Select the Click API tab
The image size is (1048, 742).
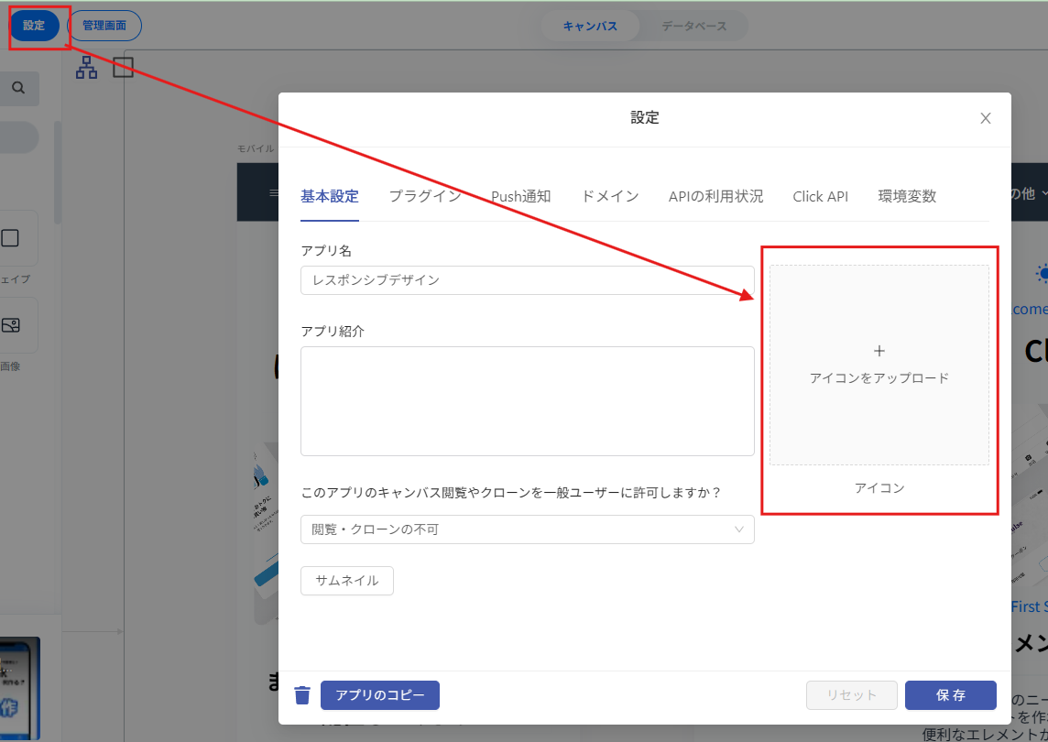[x=820, y=196]
